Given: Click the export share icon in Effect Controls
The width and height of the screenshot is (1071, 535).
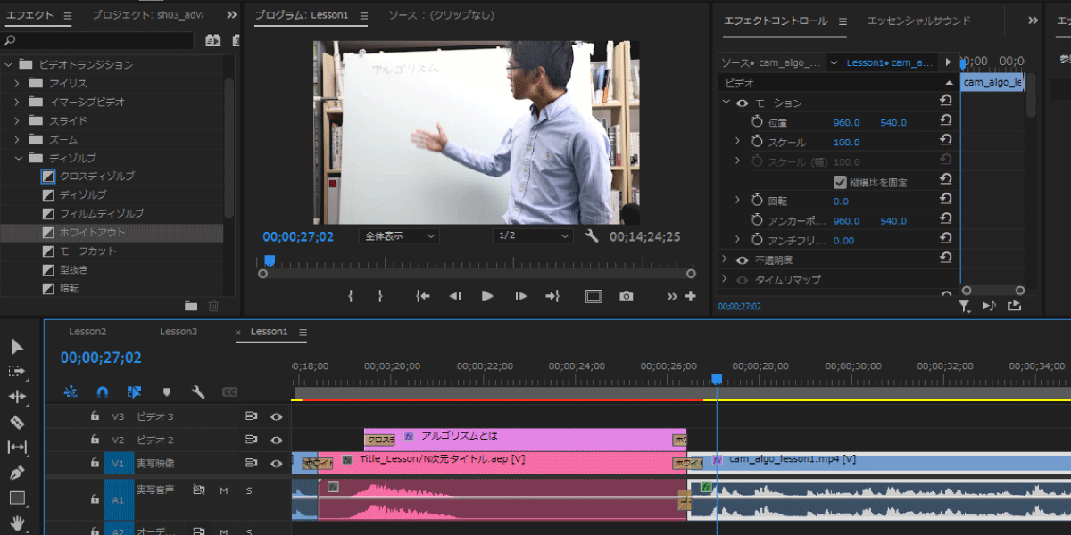Looking at the screenshot, I should [x=1014, y=306].
